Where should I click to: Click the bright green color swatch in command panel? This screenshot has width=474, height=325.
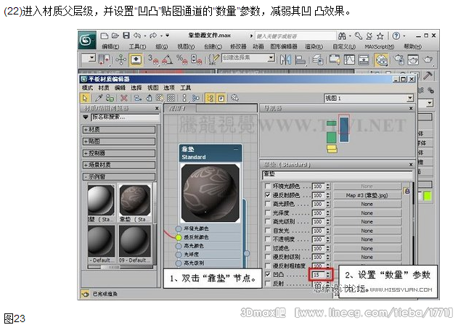427,197
